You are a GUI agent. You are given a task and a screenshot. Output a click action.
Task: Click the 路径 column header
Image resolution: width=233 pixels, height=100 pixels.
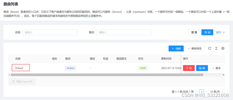coord(68,59)
